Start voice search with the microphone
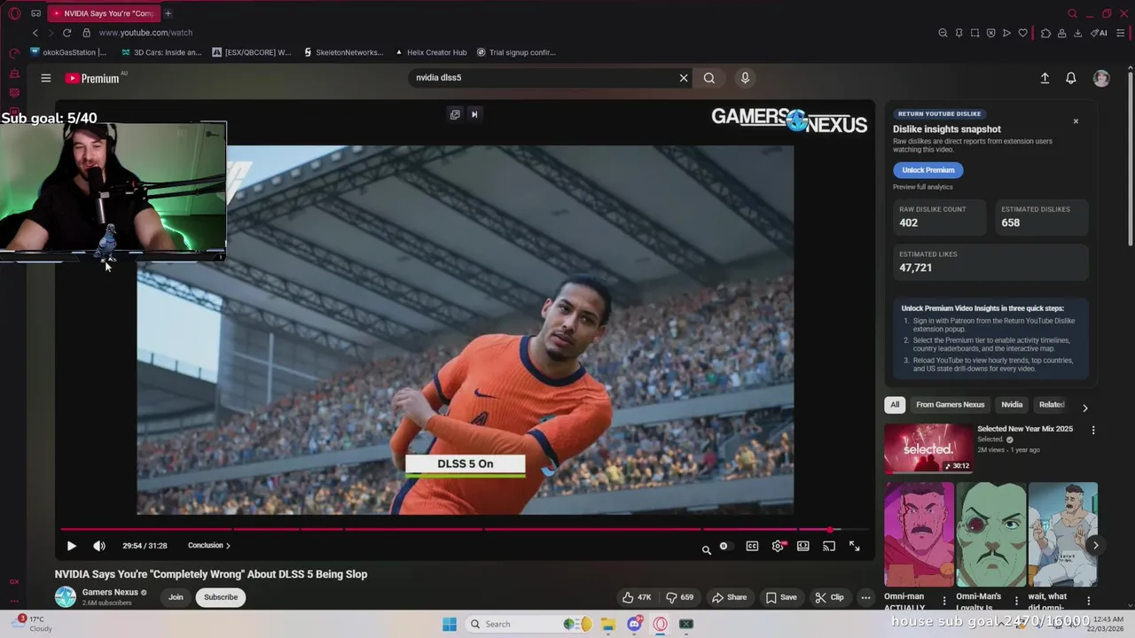Image resolution: width=1135 pixels, height=638 pixels. point(745,78)
